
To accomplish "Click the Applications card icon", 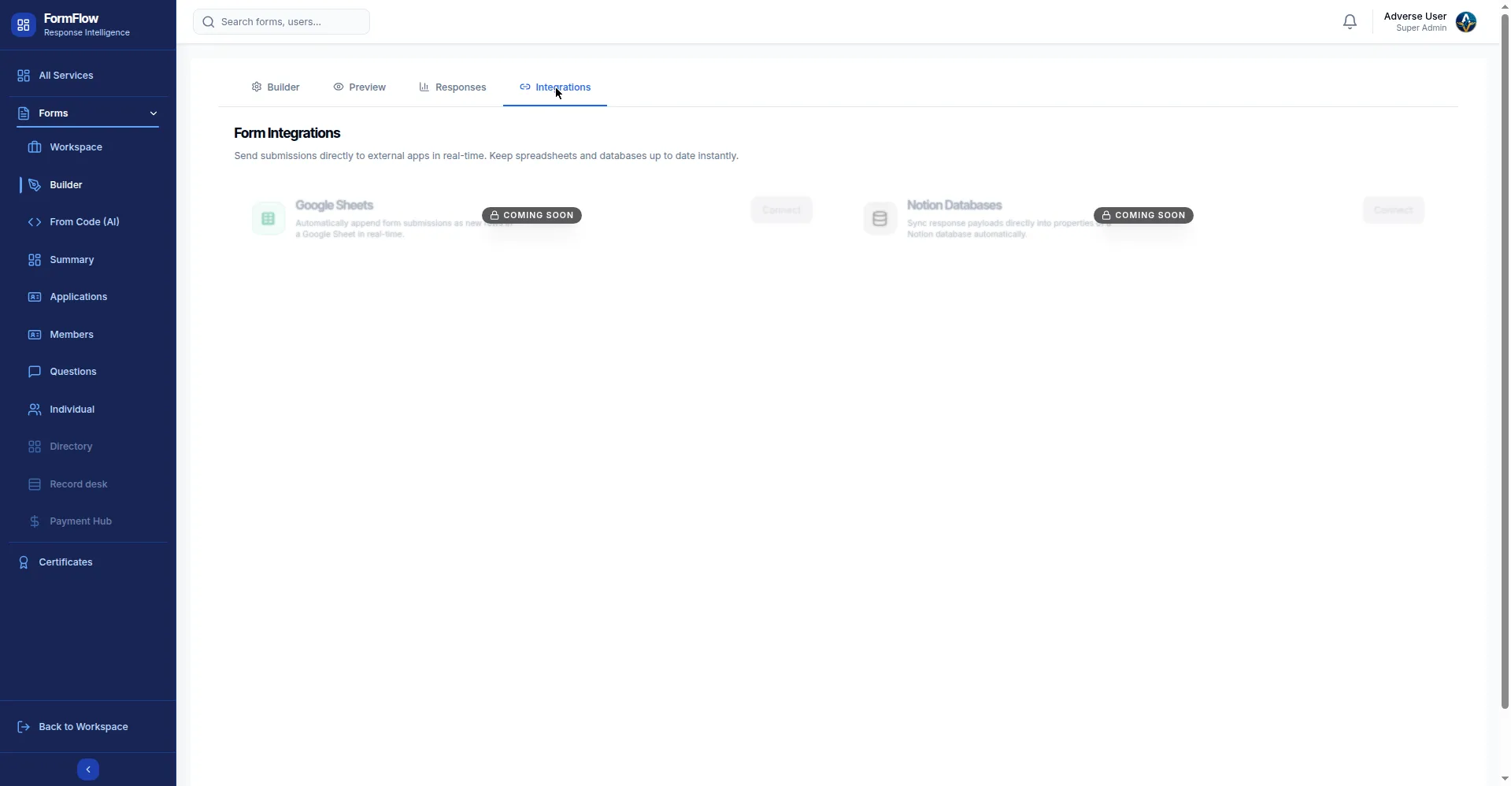I will [x=35, y=297].
